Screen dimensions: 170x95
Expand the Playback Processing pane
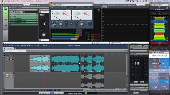click(x=139, y=88)
